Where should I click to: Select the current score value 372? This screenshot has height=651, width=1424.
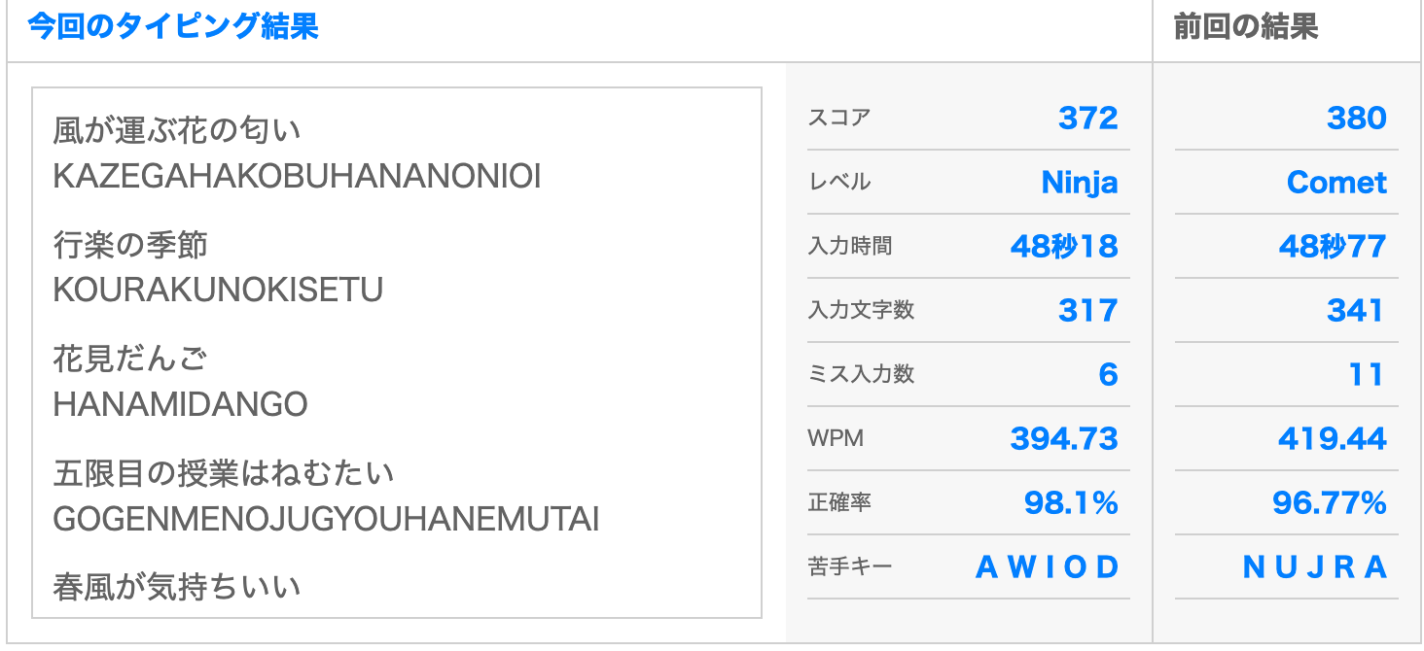[1088, 118]
